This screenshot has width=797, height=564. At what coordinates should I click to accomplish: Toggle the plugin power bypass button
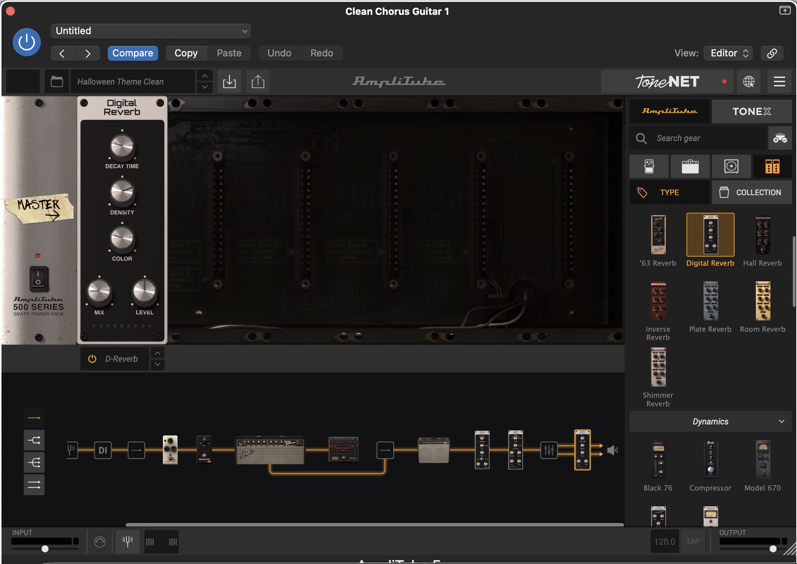(x=27, y=42)
